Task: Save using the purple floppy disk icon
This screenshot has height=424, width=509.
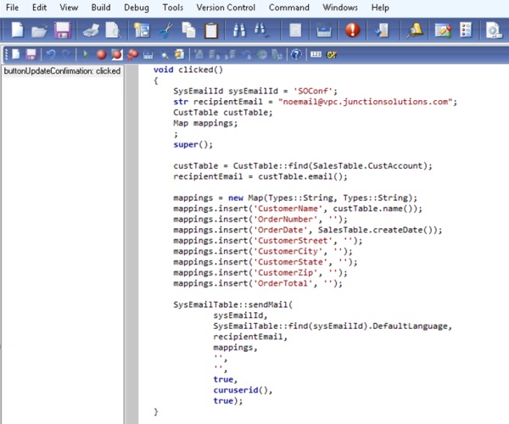Action: click(62, 31)
